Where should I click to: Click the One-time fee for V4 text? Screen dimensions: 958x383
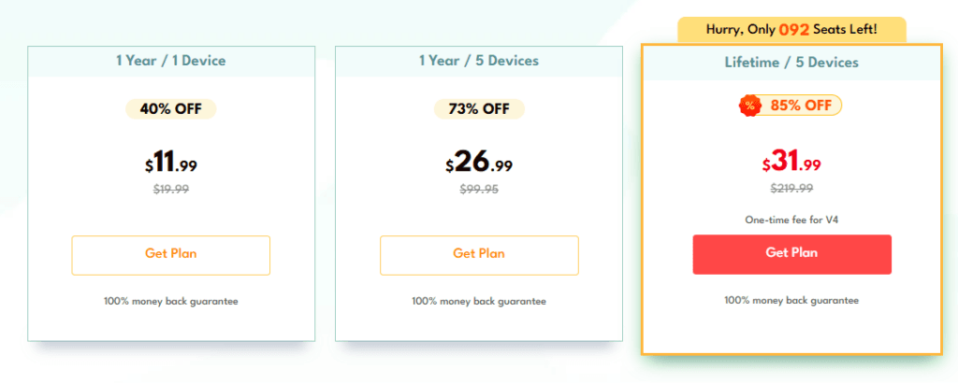(x=791, y=220)
